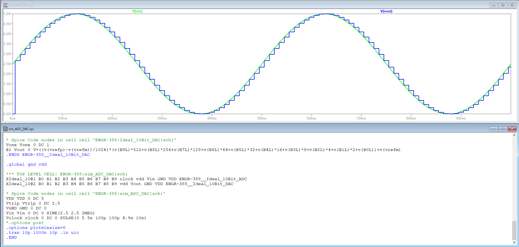519x247 pixels.
Task: Click the '.tran 10p 1000n' directive line
Action: point(43,232)
